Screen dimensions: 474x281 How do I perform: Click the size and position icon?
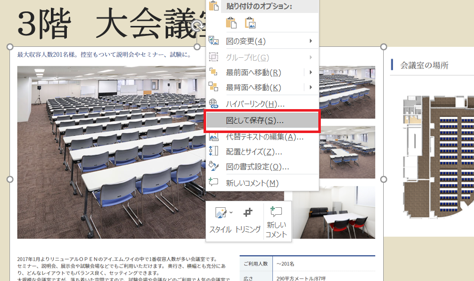214,151
